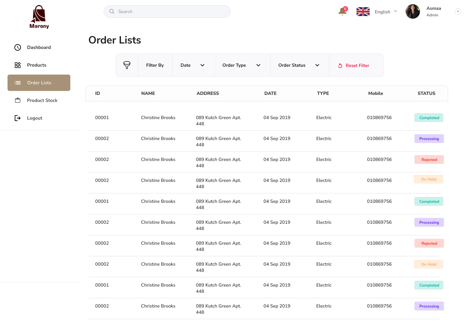
Task: Click the Dashboard clock icon
Action: [x=18, y=47]
